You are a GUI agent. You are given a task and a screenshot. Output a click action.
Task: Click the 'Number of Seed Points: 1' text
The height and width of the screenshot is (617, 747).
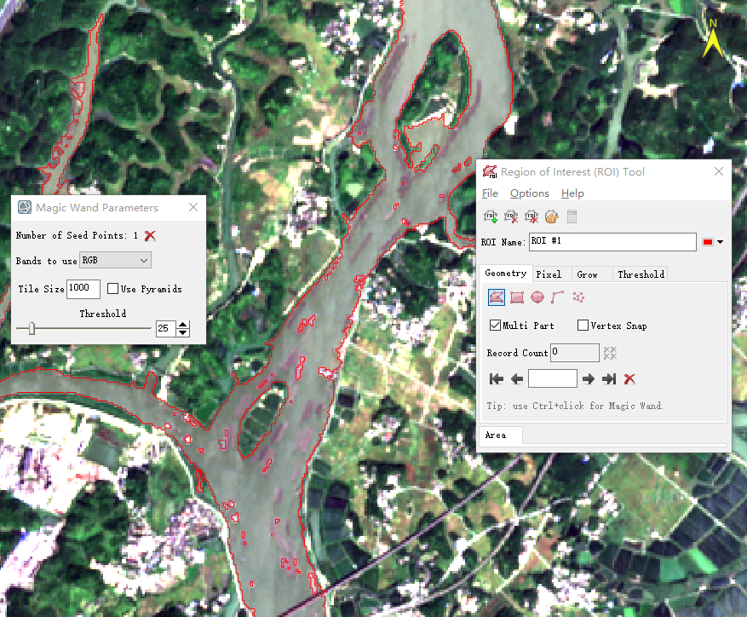click(77, 235)
